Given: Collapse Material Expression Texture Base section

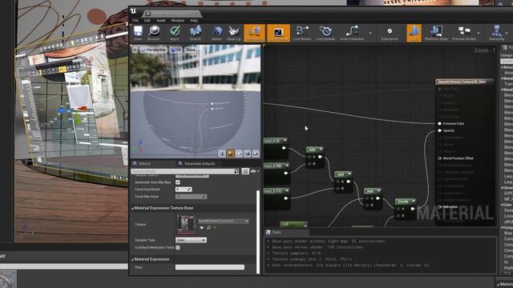Looking at the screenshot, I should point(132,208).
